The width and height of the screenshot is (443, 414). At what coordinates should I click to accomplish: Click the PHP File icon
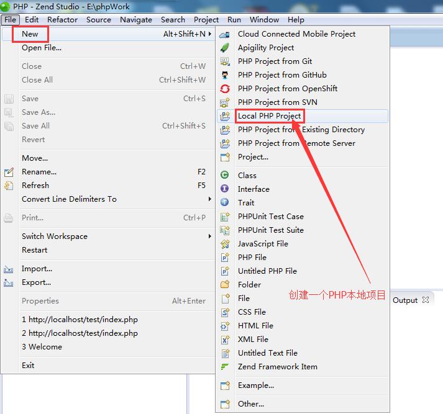click(x=225, y=258)
